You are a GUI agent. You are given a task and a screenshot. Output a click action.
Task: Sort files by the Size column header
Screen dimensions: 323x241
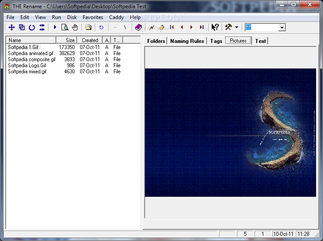[x=66, y=40]
